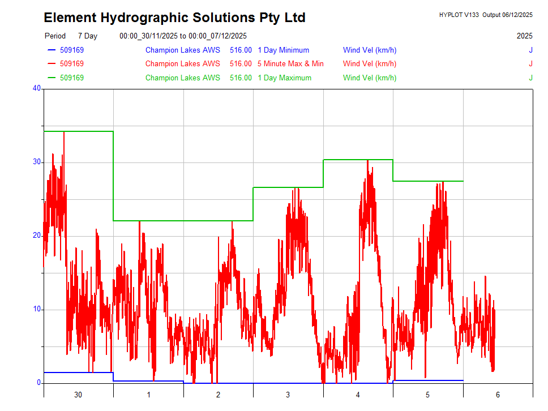Click the day 6 label on the x-axis
The image size is (548, 411).
click(498, 395)
